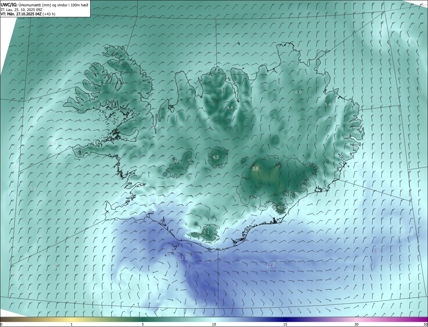
Task: Click the 4.8 value in north Iceland
Action: point(230,108)
